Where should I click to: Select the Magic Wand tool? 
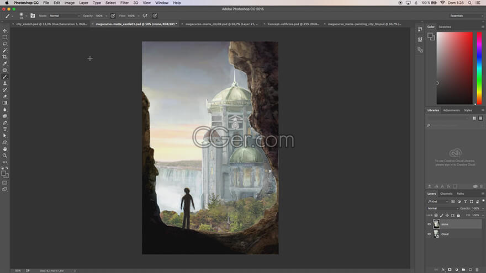4,50
